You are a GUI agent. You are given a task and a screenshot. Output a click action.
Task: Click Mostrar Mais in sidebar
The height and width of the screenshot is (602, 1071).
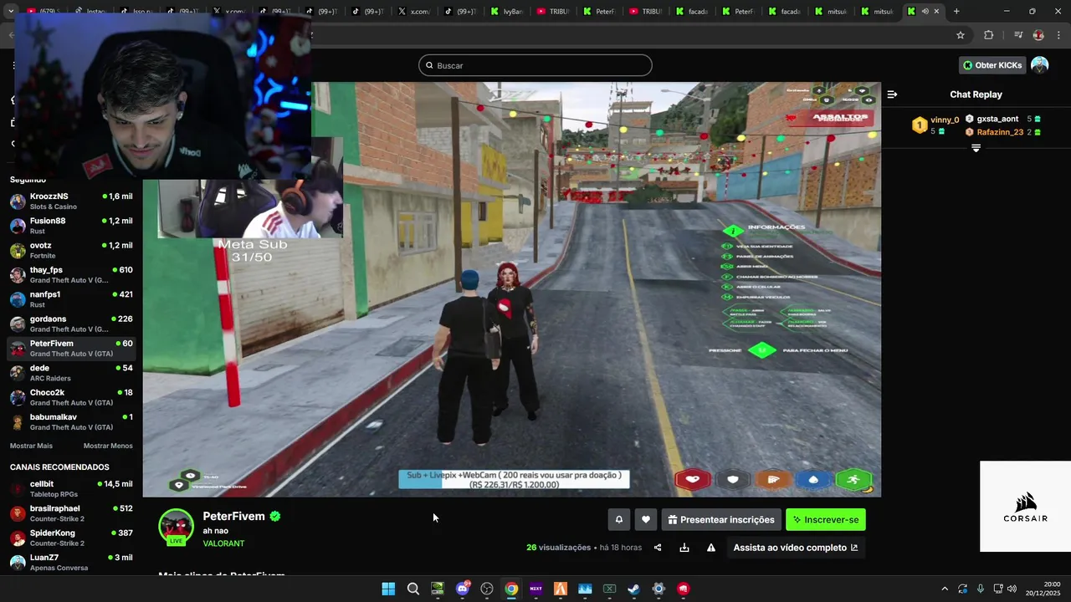coord(31,446)
